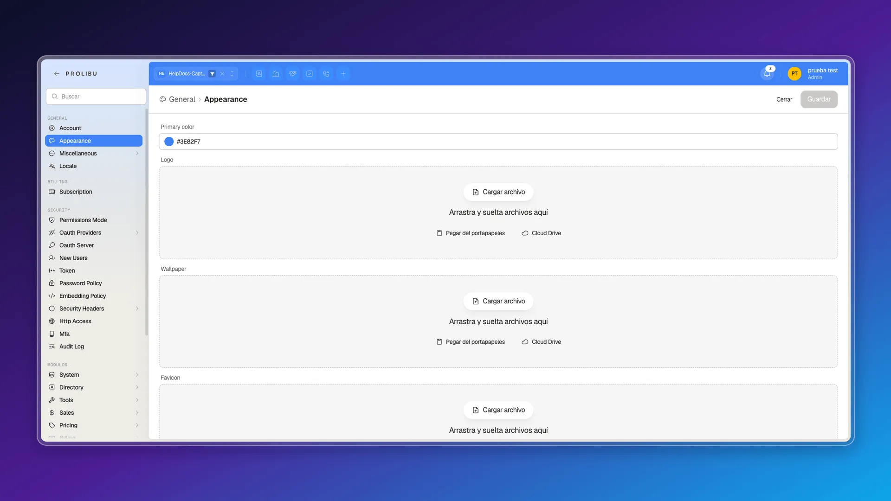Clear the HelpDocs workspace with X icon
Screen dimensions: 891x501
pyautogui.click(x=222, y=74)
